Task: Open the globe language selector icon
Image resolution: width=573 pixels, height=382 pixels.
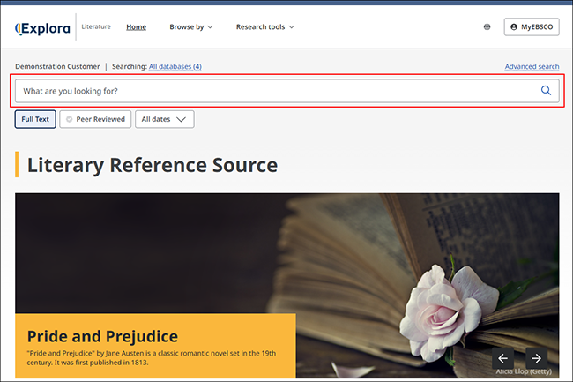Action: point(487,26)
